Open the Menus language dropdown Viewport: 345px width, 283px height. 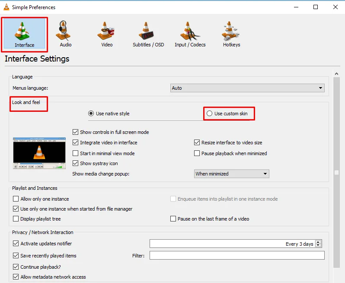point(247,88)
